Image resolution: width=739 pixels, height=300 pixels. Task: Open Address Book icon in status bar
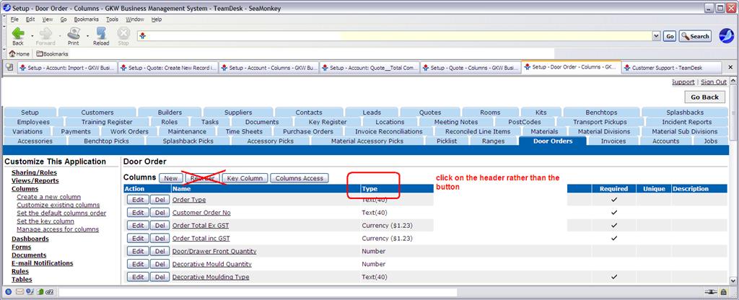[x=40, y=292]
